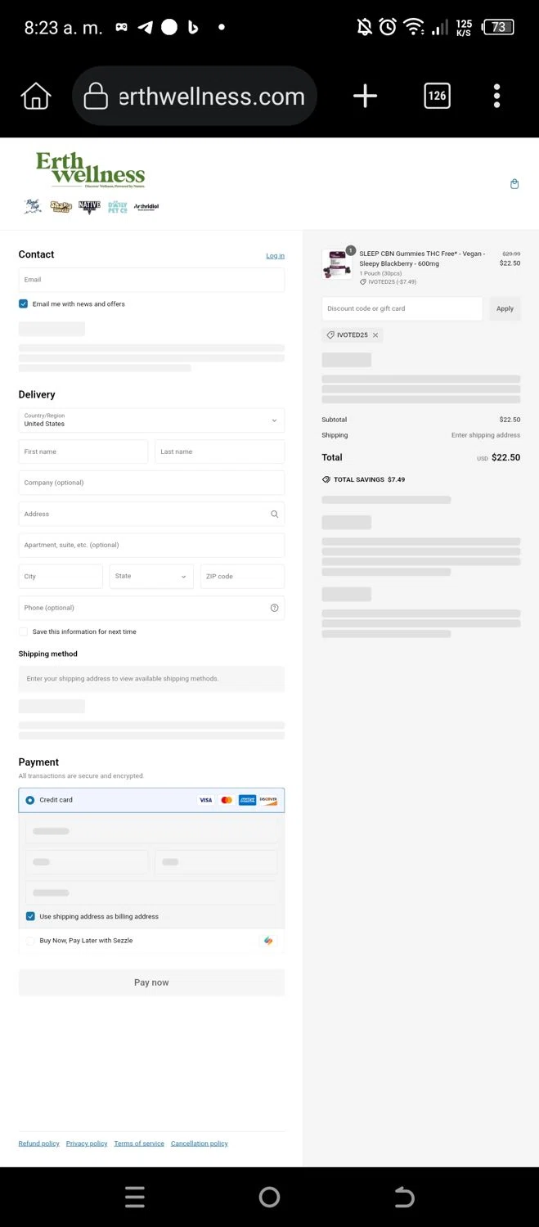The width and height of the screenshot is (539, 1227).
Task: Open the browser three-dot menu
Action: [x=496, y=97]
